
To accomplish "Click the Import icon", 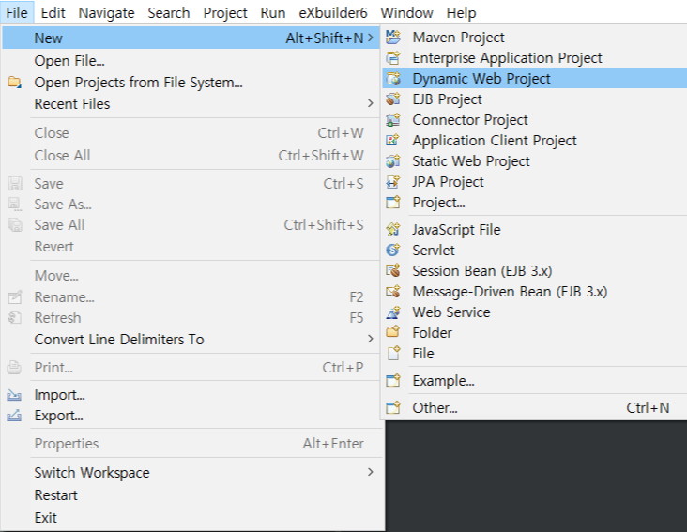I will pyautogui.click(x=14, y=395).
